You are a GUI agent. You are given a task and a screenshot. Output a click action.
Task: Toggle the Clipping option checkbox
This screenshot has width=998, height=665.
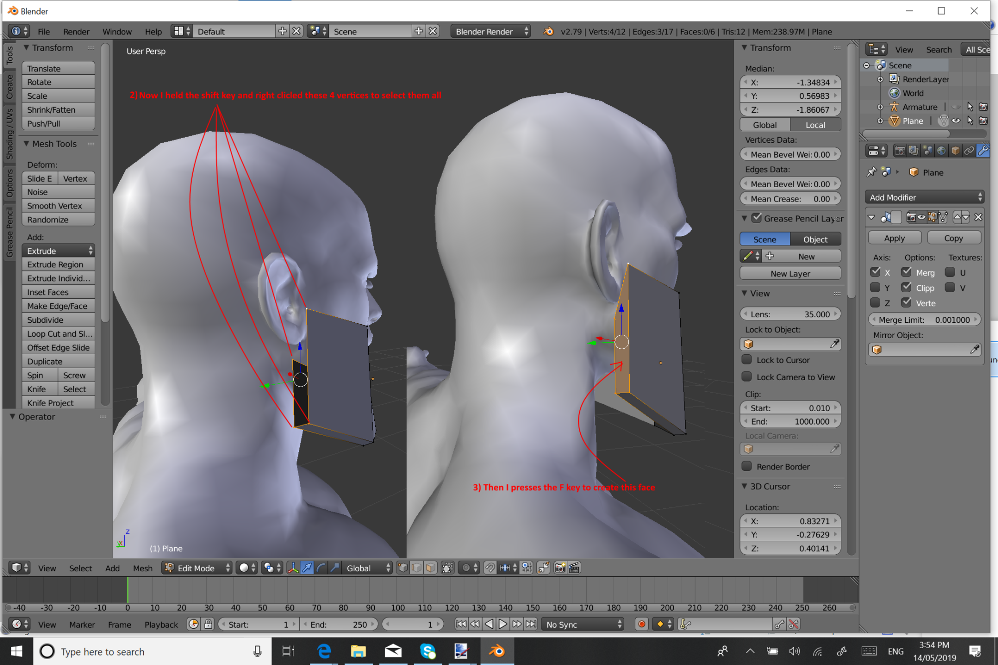pos(907,287)
